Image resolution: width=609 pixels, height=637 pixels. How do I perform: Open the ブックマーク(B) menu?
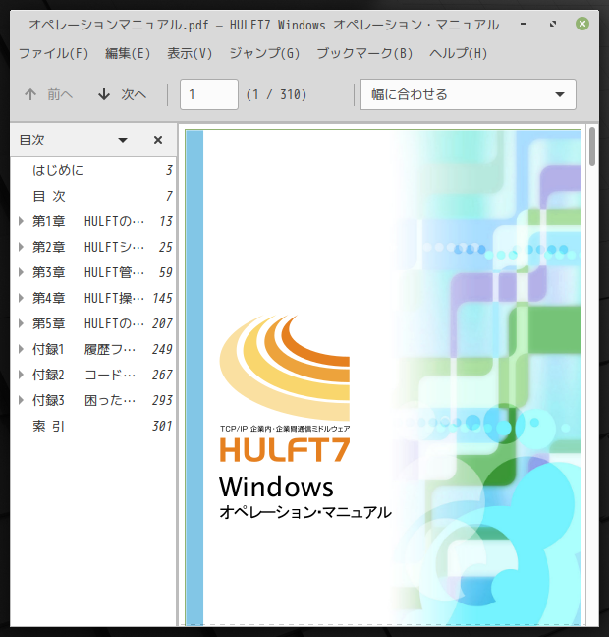364,53
